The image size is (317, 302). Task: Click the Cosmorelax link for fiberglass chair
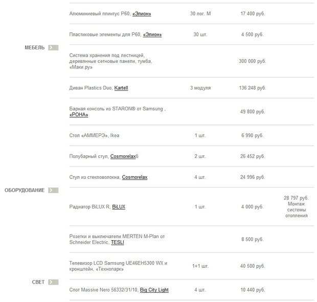134,177
